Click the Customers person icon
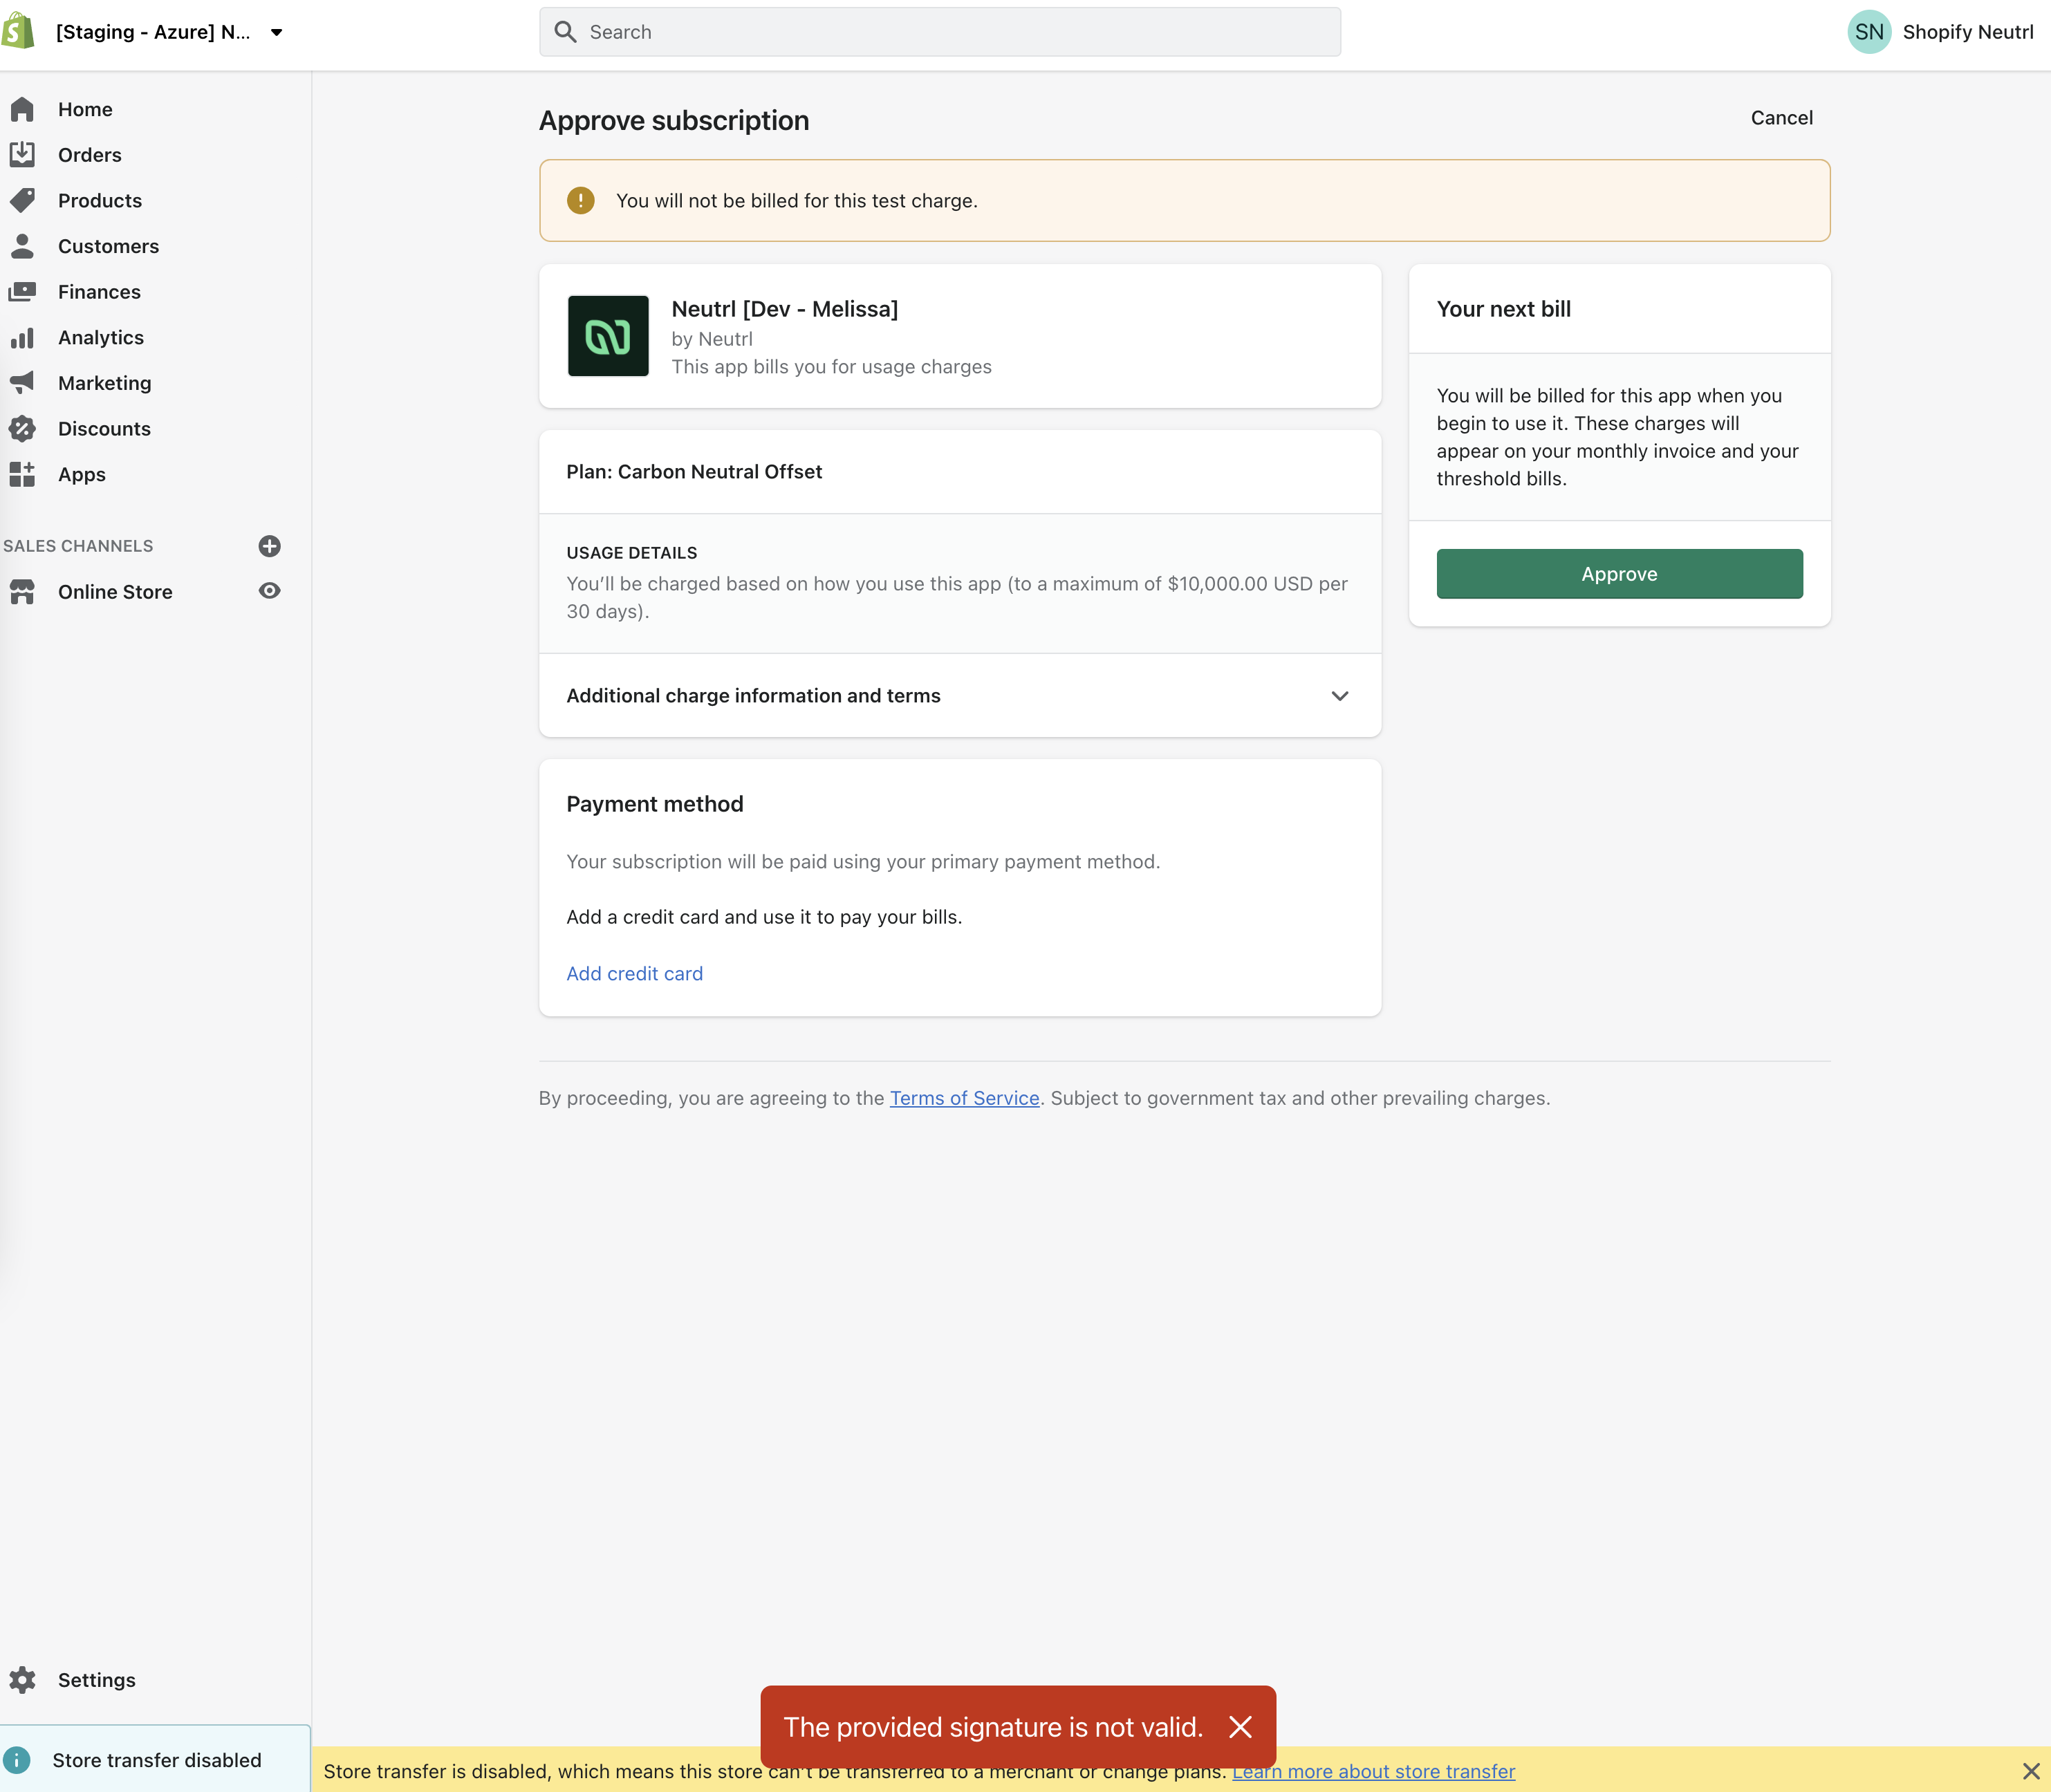Viewport: 2051px width, 1792px height. (22, 246)
